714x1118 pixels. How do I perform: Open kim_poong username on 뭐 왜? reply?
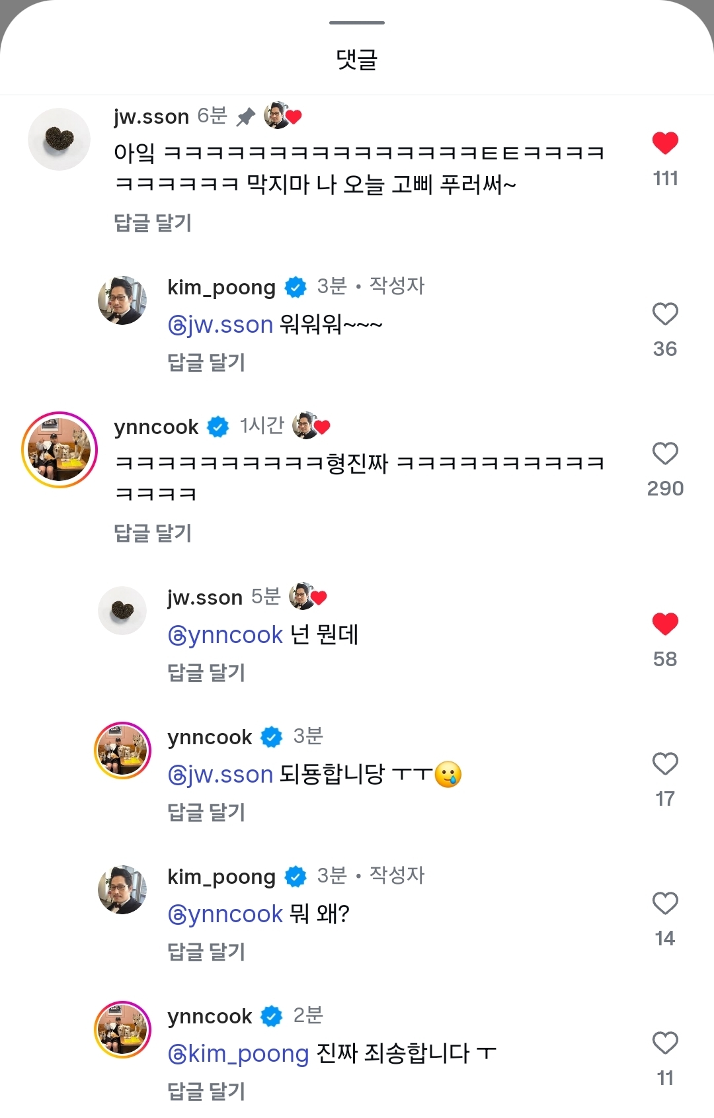pos(221,877)
